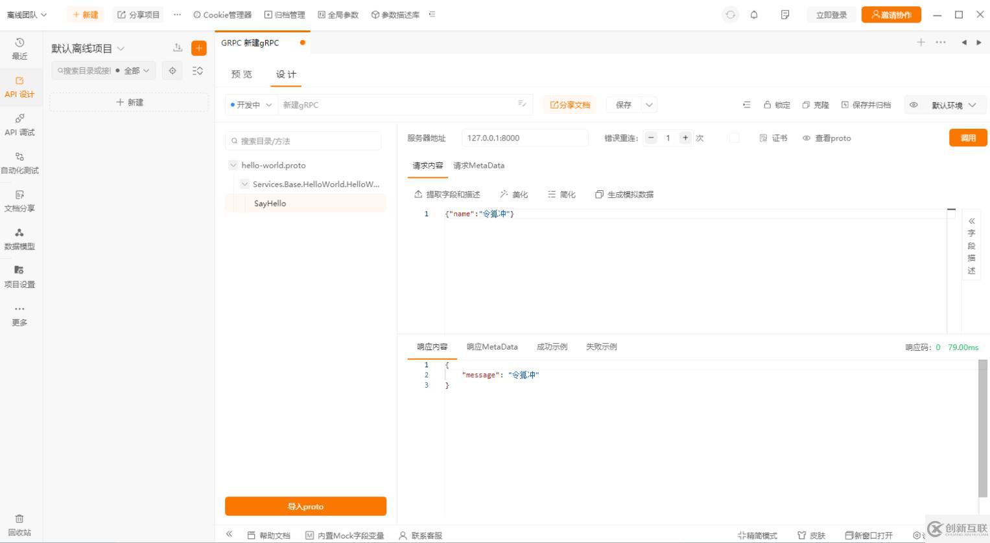990x543 pixels.
Task: Open the 默认环境 dropdown
Action: (x=950, y=104)
